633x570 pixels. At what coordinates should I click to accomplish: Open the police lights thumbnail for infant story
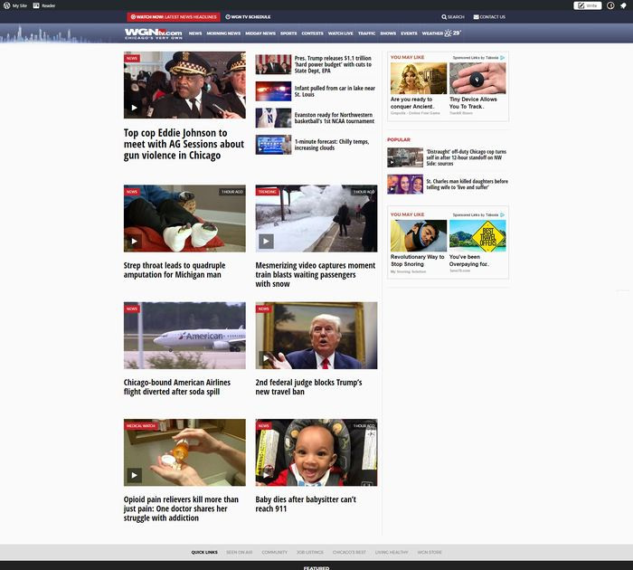(x=273, y=91)
